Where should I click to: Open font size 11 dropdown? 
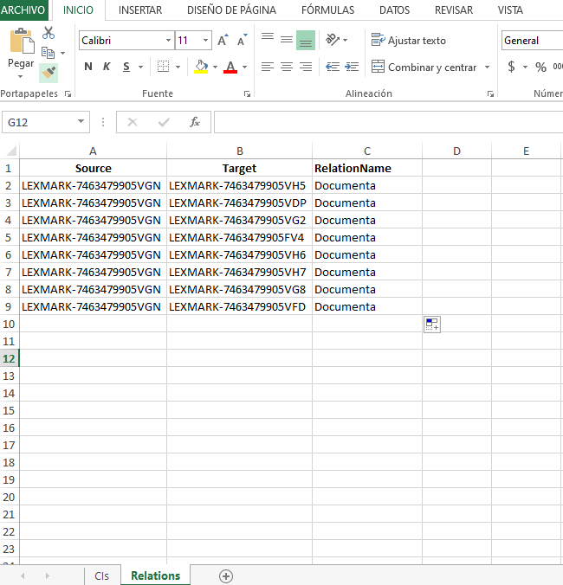206,41
